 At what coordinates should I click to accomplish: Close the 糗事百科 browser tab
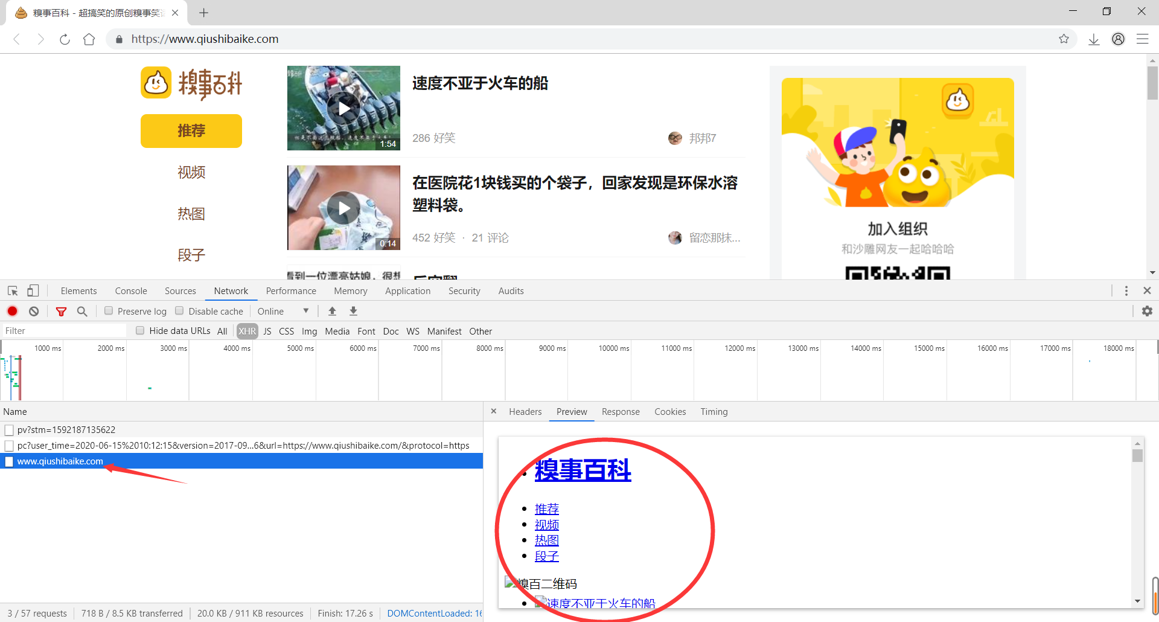175,13
